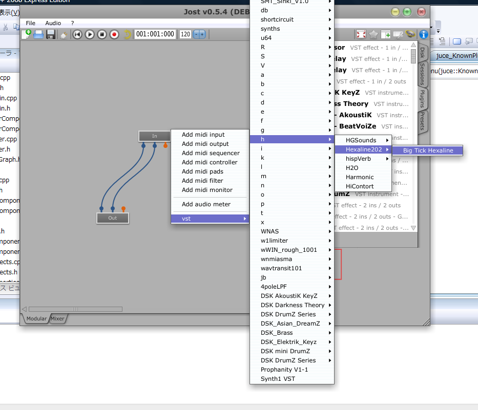
Task: Click the blue info icon
Action: [423, 34]
